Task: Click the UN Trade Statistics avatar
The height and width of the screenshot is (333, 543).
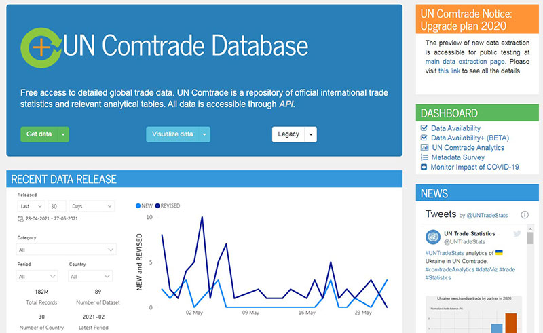Action: 432,237
